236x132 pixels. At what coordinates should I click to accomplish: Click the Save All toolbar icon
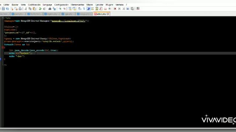tap(7, 9)
